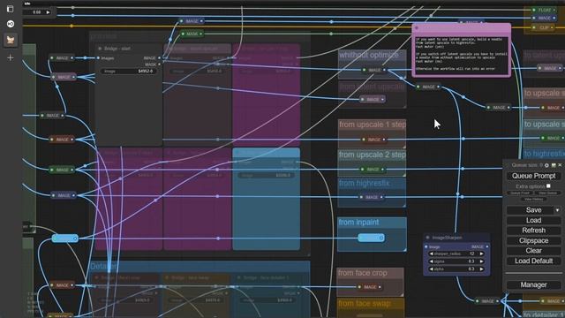Screen dimensions: 565x318
Task: Click the FLOAT reroute node at top right
Action: pyautogui.click(x=545, y=10)
